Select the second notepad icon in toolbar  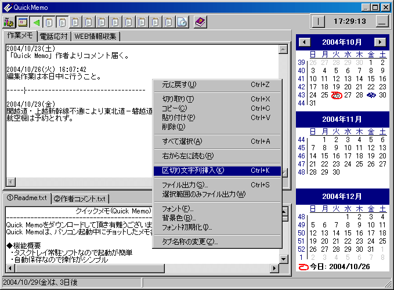point(62,23)
